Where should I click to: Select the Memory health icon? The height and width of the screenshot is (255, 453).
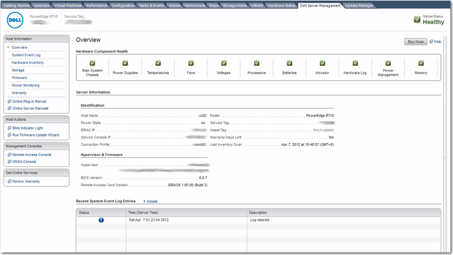coord(421,63)
